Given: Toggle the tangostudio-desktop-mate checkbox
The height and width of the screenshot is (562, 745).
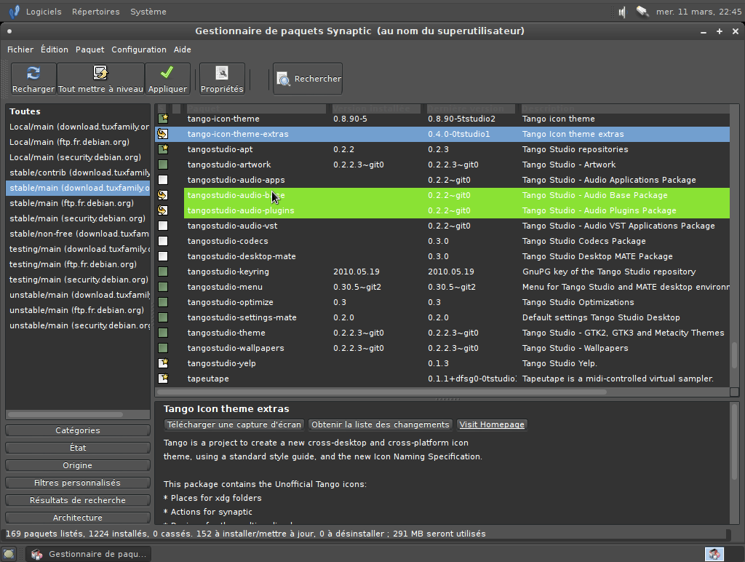Looking at the screenshot, I should pos(163,256).
